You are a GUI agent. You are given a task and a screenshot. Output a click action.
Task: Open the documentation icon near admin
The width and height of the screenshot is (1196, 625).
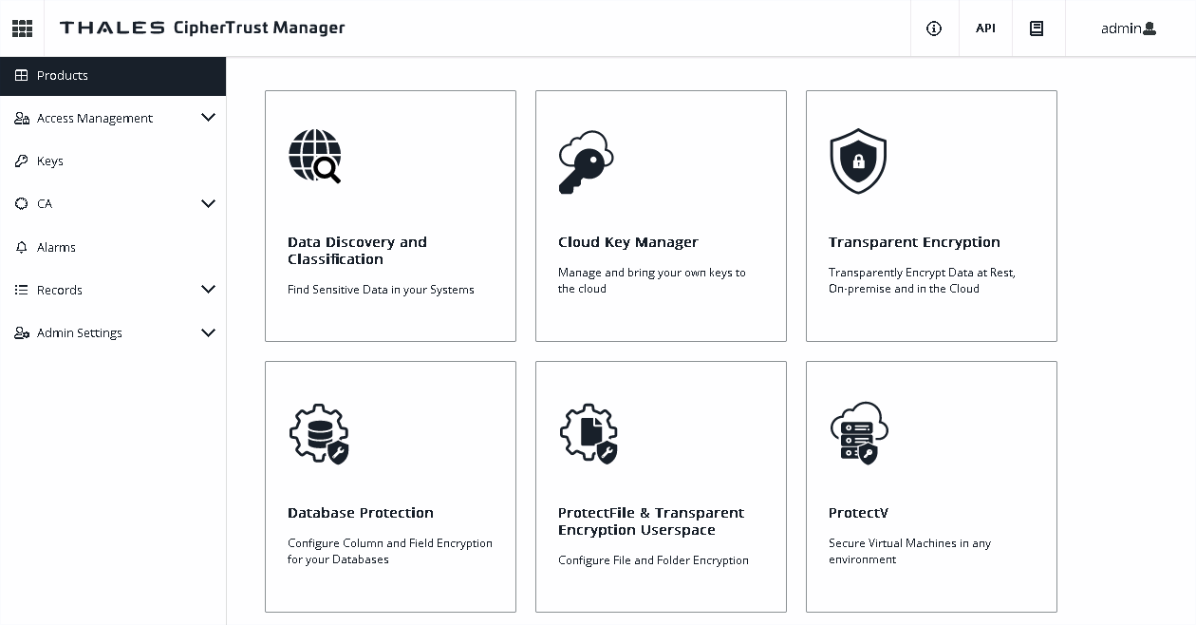pos(1037,28)
